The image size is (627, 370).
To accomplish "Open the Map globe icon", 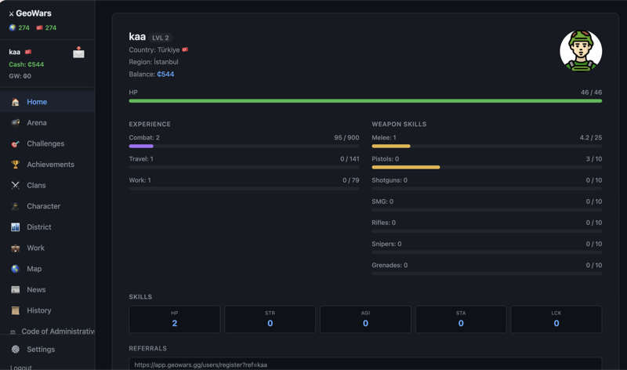I will [15, 269].
